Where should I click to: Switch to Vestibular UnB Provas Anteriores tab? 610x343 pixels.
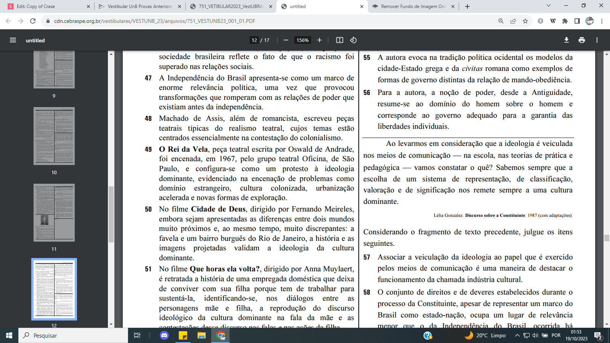tap(140, 6)
